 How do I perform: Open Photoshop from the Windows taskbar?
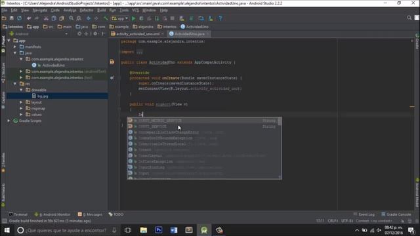(159, 230)
